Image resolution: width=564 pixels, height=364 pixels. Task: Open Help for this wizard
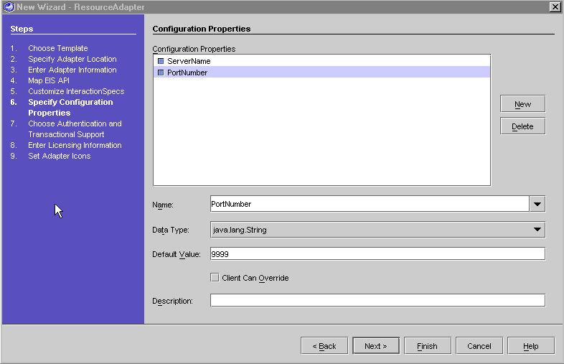531,346
